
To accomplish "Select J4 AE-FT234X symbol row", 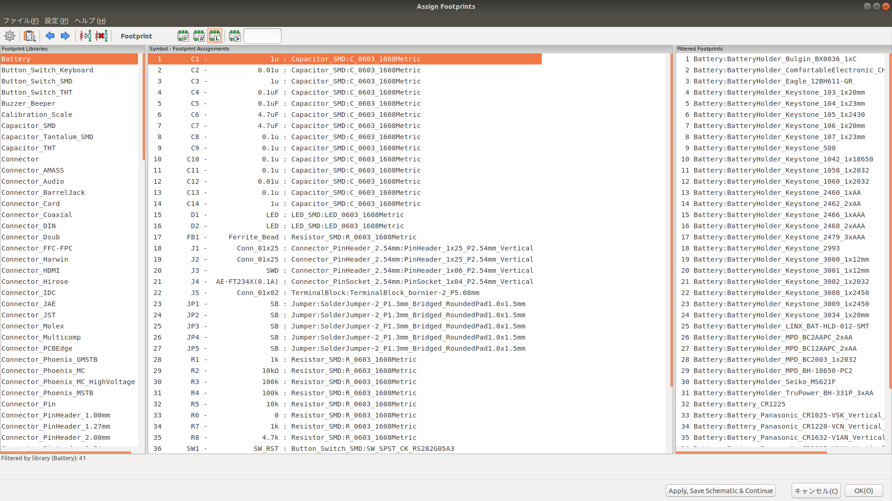I will (345, 282).
